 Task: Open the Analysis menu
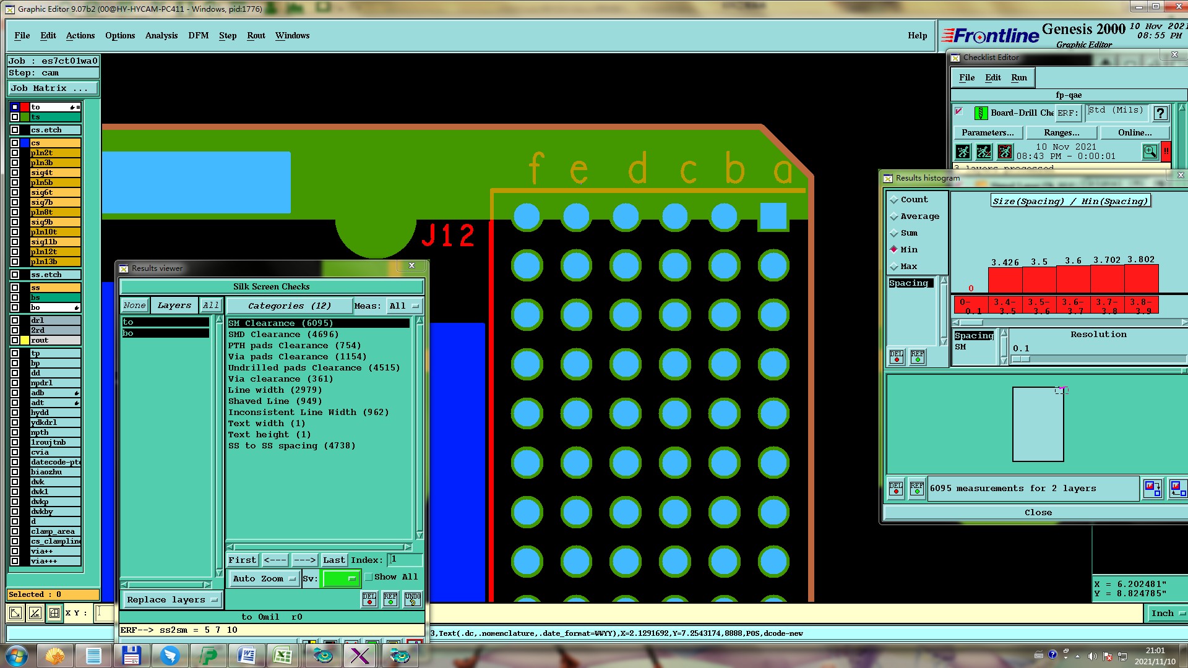161,36
